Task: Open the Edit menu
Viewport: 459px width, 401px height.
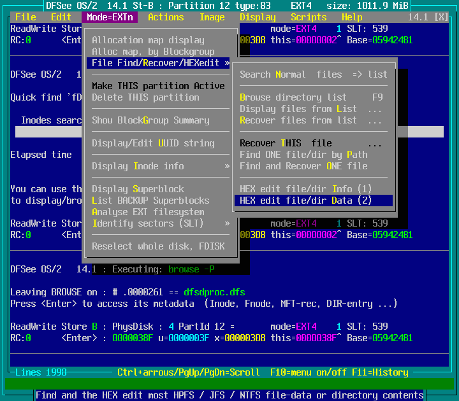Action: (61, 17)
